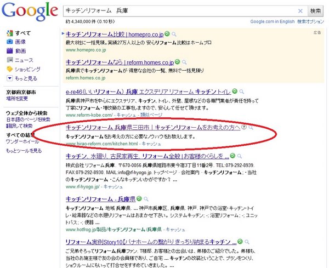Open 検索オプション advanced search link
Screen dimensions: 329x268
click(310, 21)
